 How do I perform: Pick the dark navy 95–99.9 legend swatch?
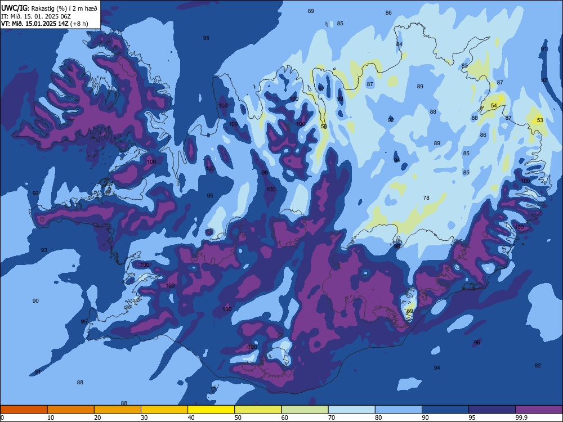[492, 410]
